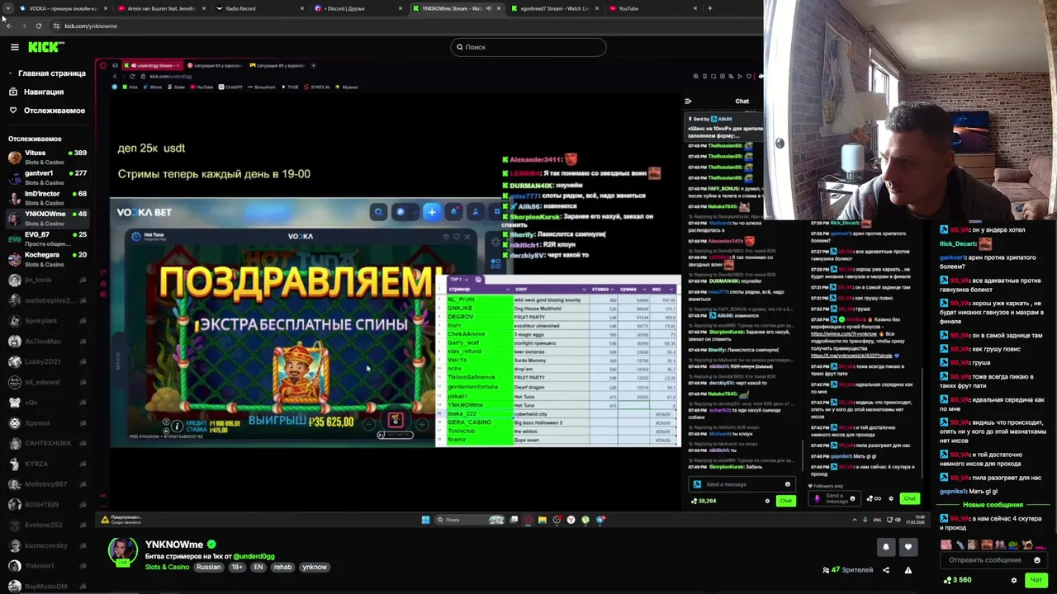Mute the YNKNOWme Stream tab audio

488,8
